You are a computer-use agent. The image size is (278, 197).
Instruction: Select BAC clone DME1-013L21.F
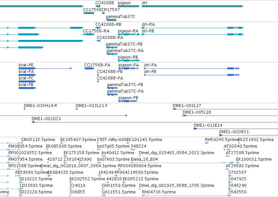point(91,106)
